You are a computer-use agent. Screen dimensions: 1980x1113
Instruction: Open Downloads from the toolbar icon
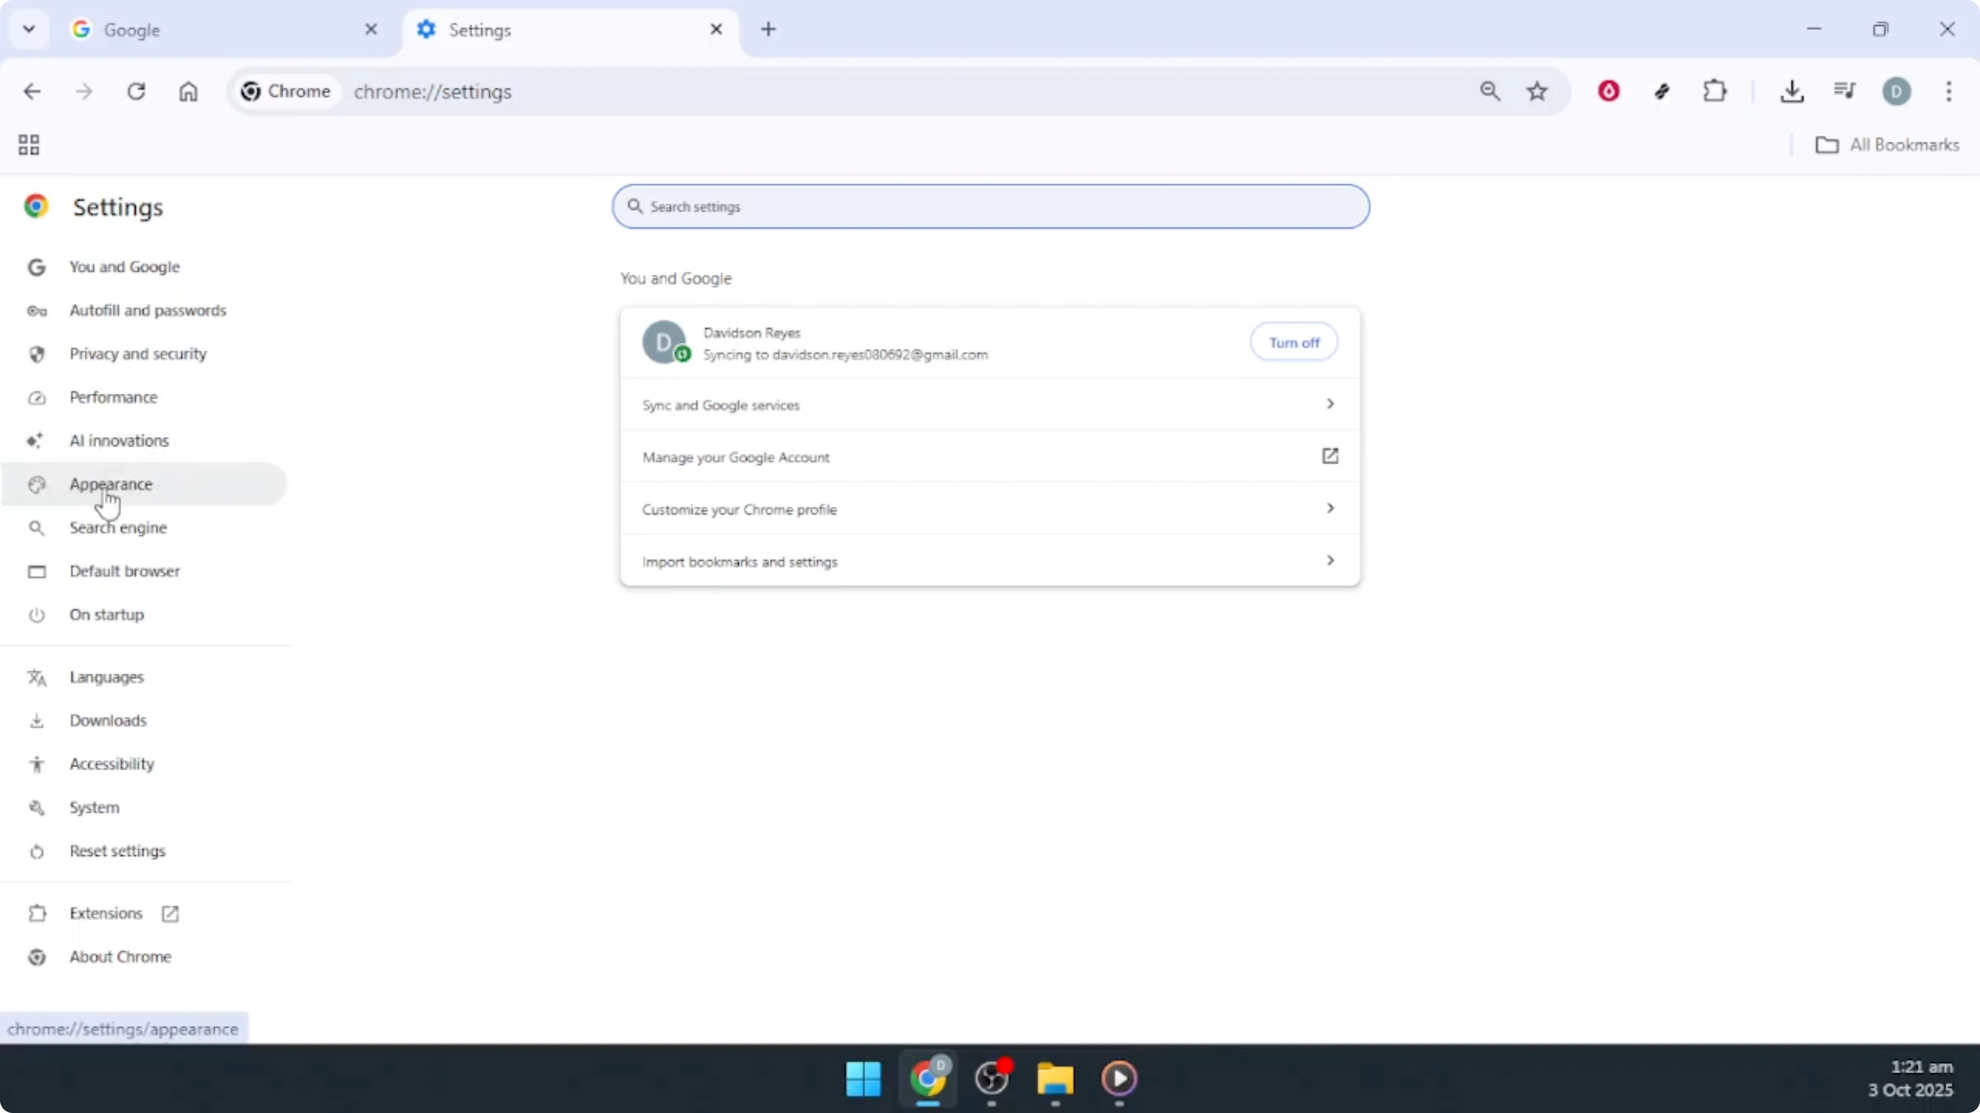point(1792,91)
